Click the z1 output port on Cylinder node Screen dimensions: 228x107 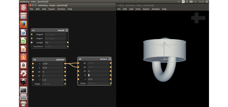tap(65, 76)
